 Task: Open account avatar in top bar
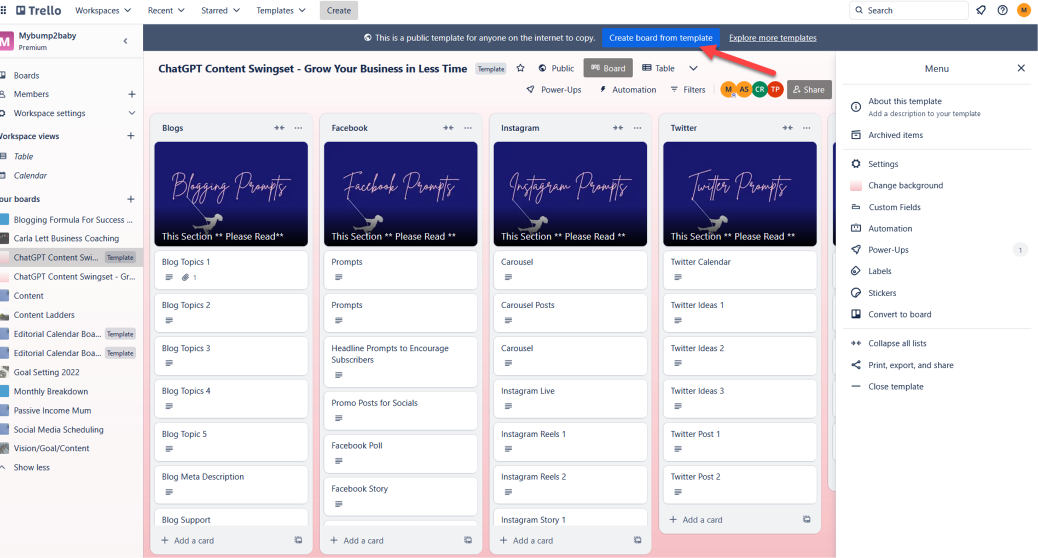(x=1024, y=10)
